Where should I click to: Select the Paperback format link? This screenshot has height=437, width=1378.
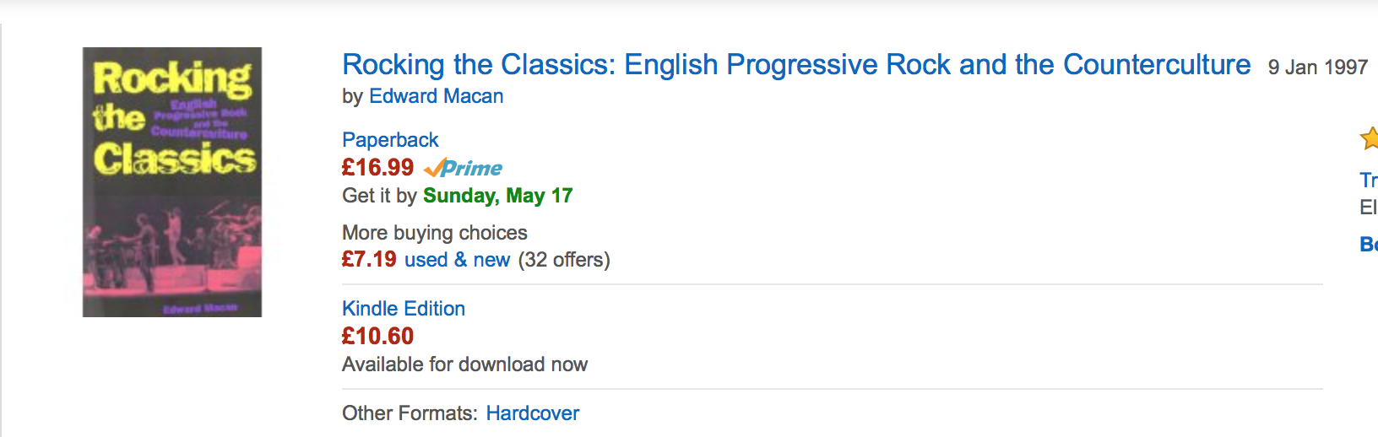(390, 140)
